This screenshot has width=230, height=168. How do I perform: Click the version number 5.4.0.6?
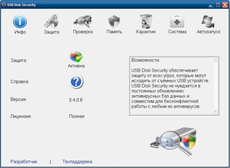[x=76, y=100]
